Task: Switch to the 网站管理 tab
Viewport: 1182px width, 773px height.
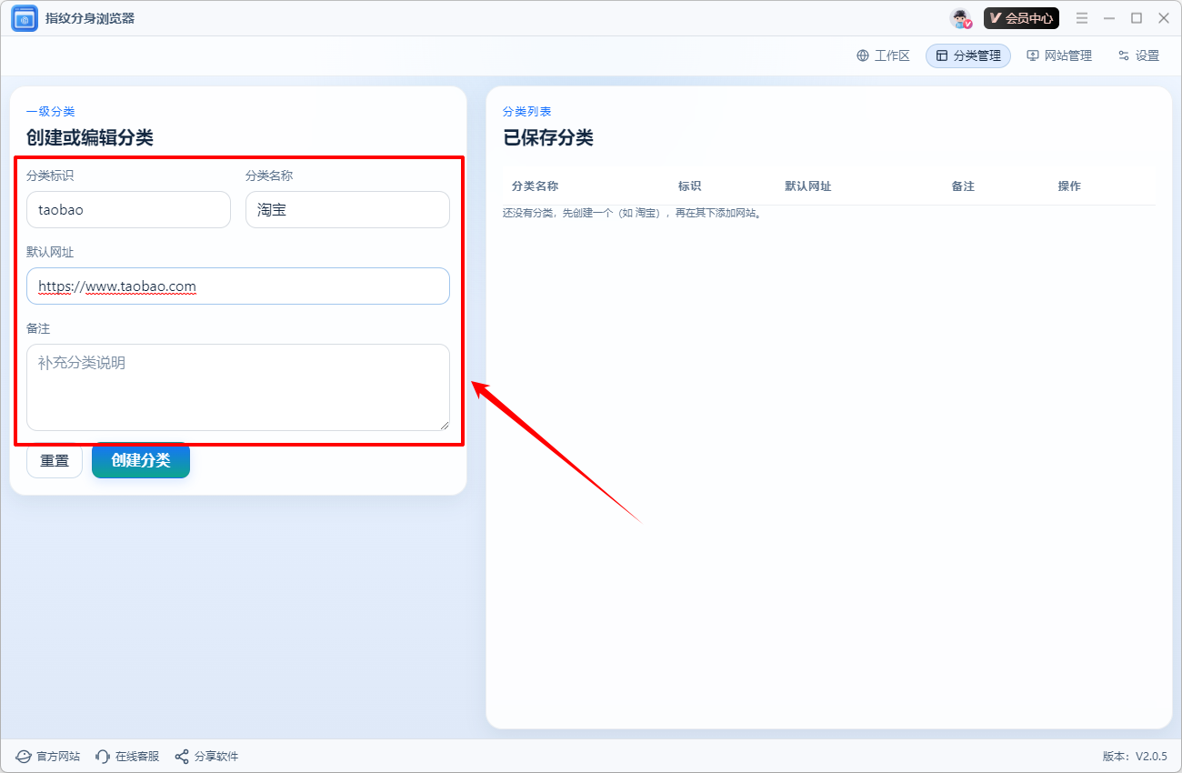Action: pyautogui.click(x=1059, y=55)
